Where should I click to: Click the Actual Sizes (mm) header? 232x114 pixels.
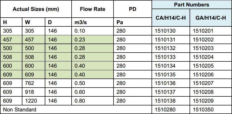point(36,9)
